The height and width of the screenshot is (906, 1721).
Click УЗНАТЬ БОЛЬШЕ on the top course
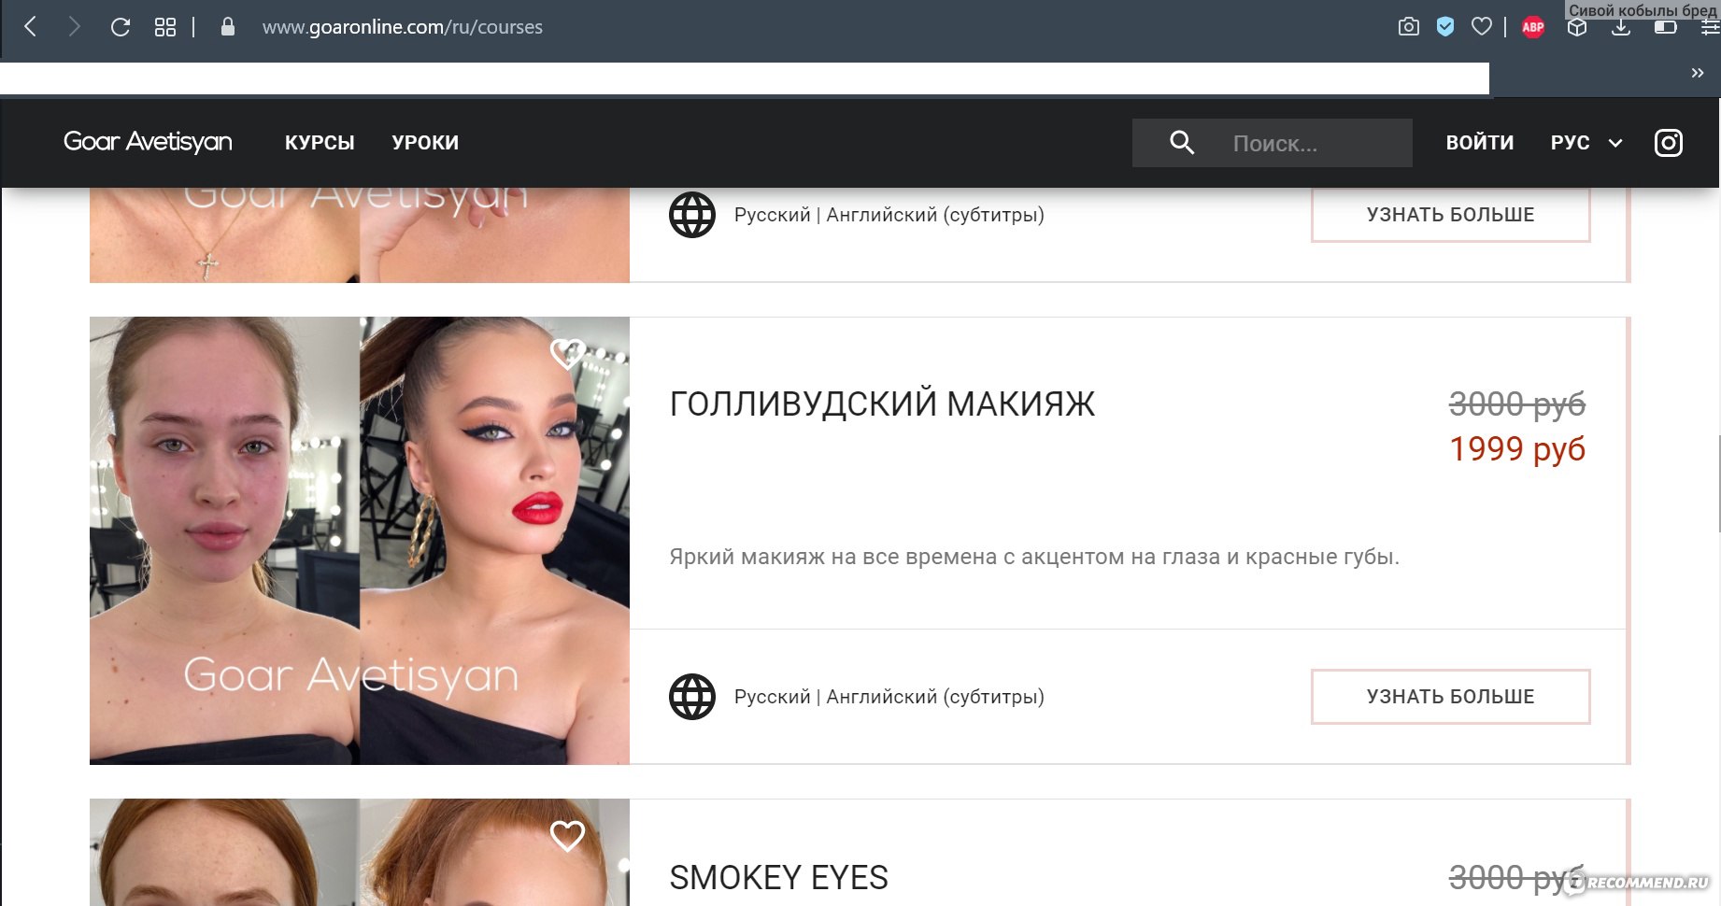pyautogui.click(x=1450, y=214)
